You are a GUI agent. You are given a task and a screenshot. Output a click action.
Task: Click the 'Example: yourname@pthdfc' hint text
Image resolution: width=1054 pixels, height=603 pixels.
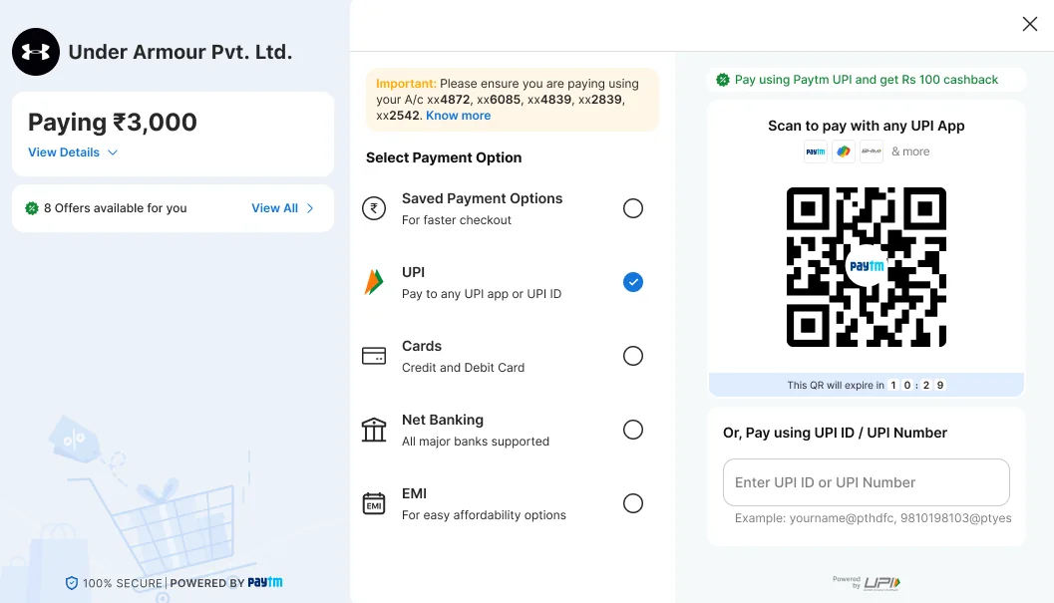point(873,518)
